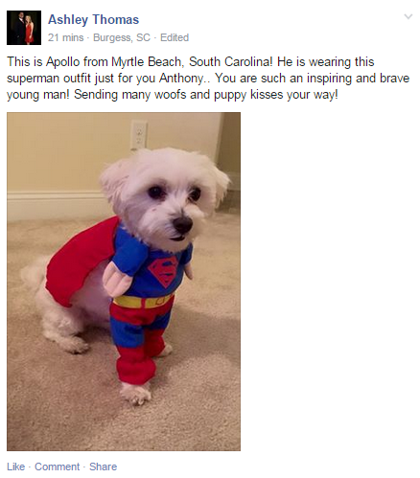Open the post options chevron dropdown
The width and height of the screenshot is (420, 478).
point(408,16)
